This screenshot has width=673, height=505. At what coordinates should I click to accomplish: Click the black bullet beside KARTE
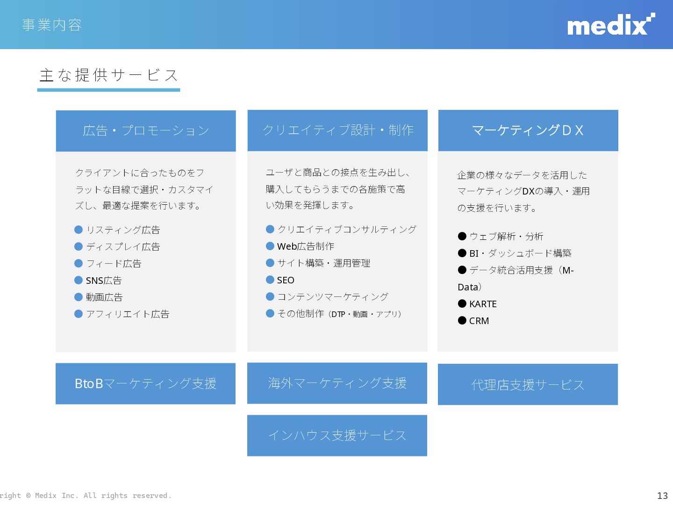pyautogui.click(x=462, y=303)
